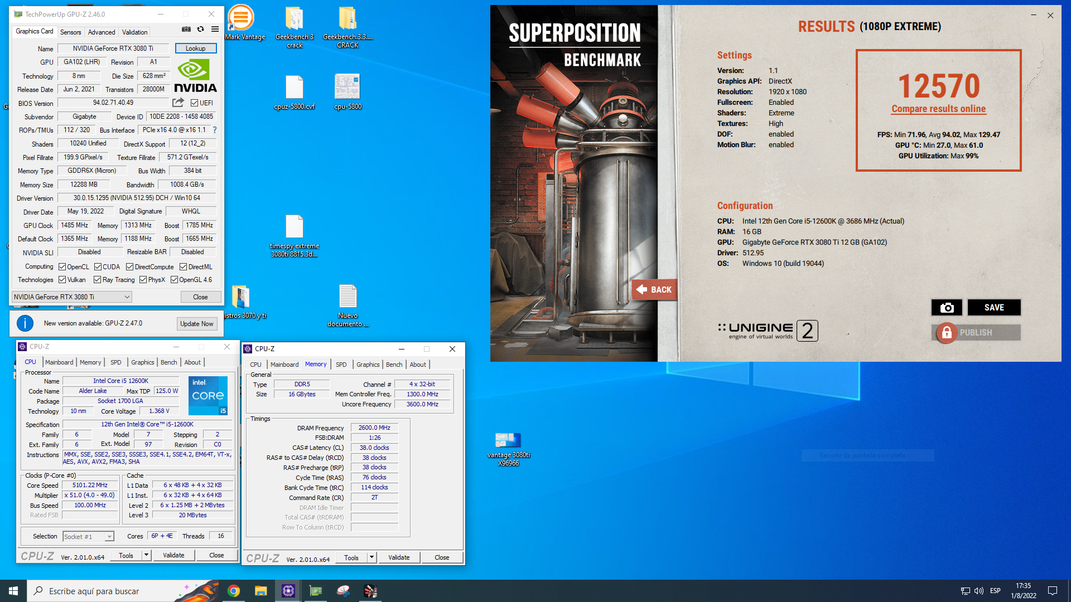Click the CPU-Z taskbar icon
The image size is (1071, 602).
point(288,591)
